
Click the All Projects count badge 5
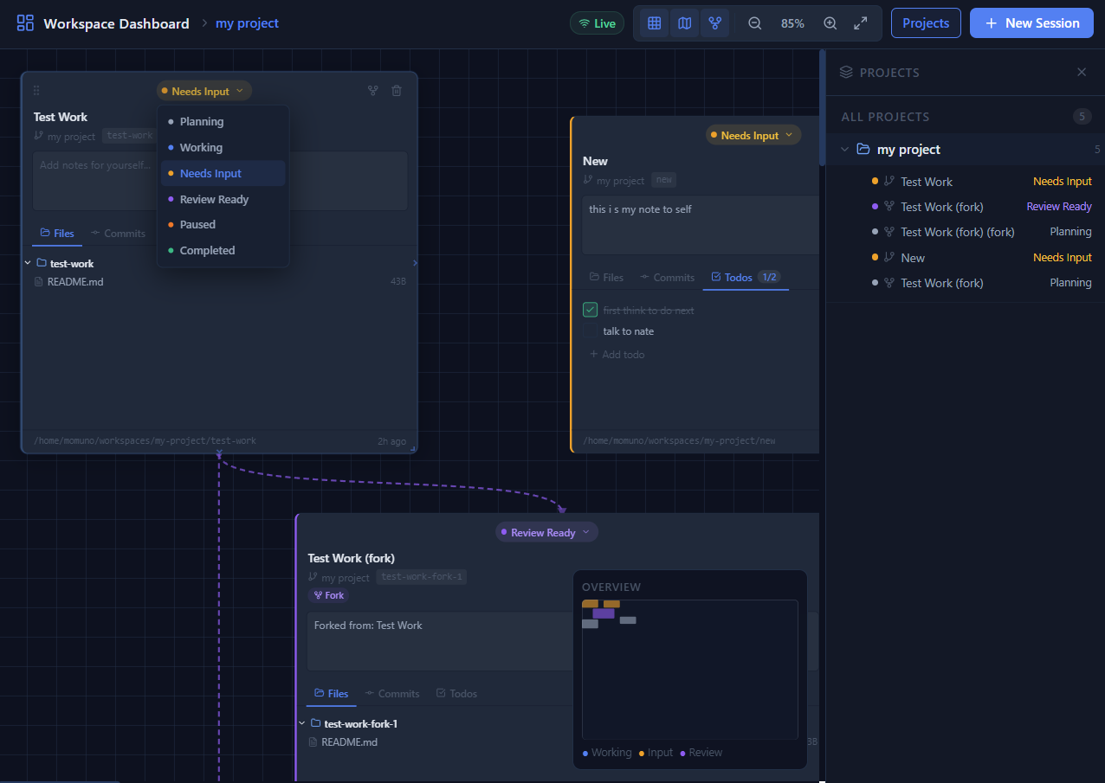(1082, 117)
